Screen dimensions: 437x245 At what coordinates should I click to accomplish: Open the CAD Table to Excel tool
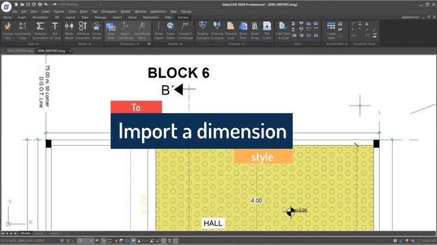[283, 31]
